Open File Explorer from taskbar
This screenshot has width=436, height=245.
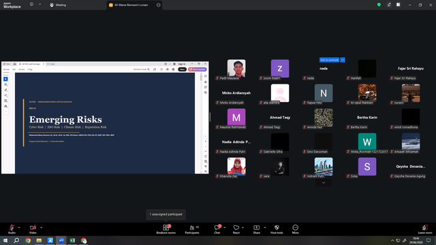point(39,240)
